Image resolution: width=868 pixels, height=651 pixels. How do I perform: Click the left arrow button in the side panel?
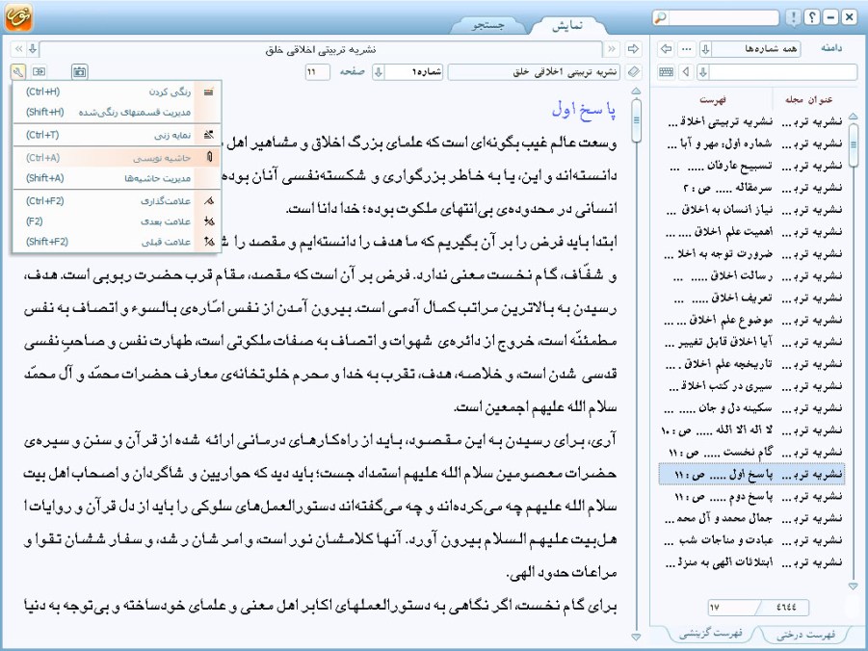[x=666, y=49]
